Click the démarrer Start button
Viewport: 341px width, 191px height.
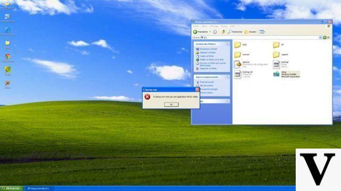pyautogui.click(x=11, y=189)
